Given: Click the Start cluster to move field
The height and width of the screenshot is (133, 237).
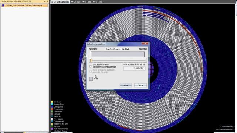Looking at the screenshot, I should click(x=133, y=68).
